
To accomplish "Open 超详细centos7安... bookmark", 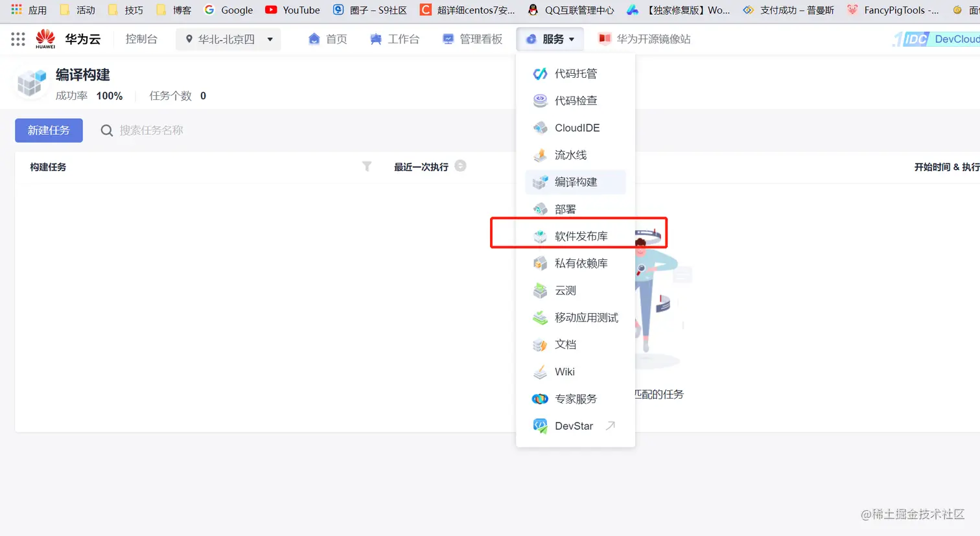I will 467,10.
